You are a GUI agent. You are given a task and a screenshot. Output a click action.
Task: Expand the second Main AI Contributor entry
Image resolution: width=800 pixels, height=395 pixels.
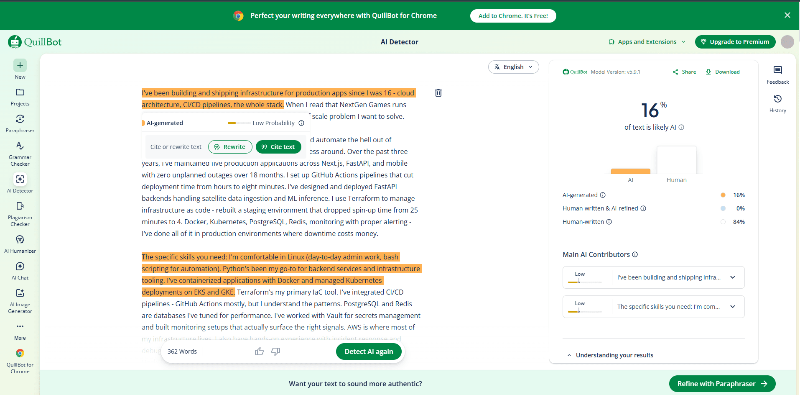point(733,307)
